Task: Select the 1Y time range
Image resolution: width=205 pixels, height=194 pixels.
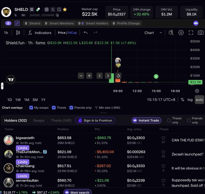Action: pos(43,100)
